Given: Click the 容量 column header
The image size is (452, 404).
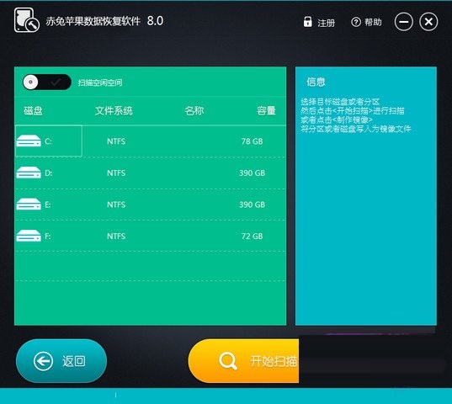Looking at the screenshot, I should [x=266, y=110].
